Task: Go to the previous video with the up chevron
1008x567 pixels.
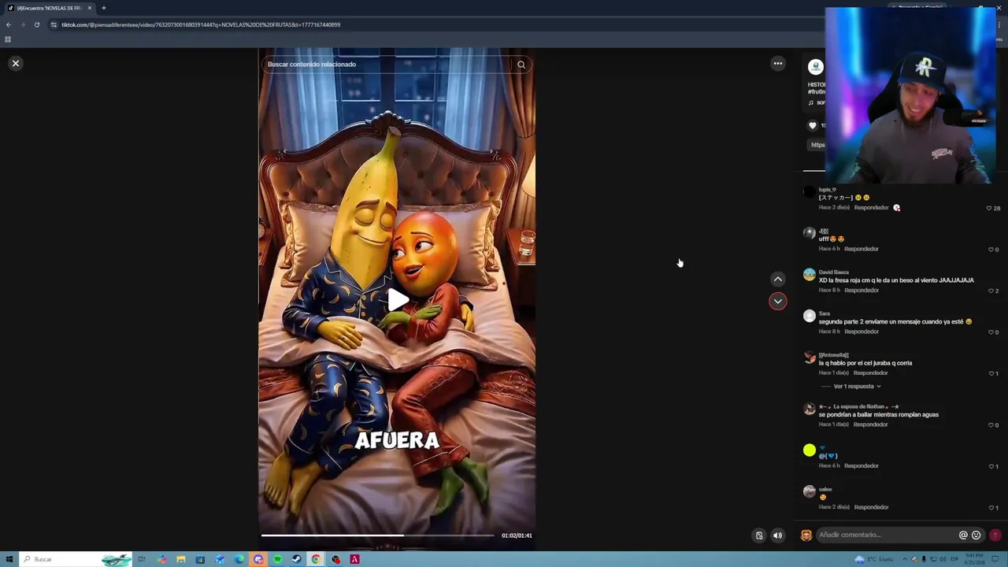Action: tap(777, 279)
